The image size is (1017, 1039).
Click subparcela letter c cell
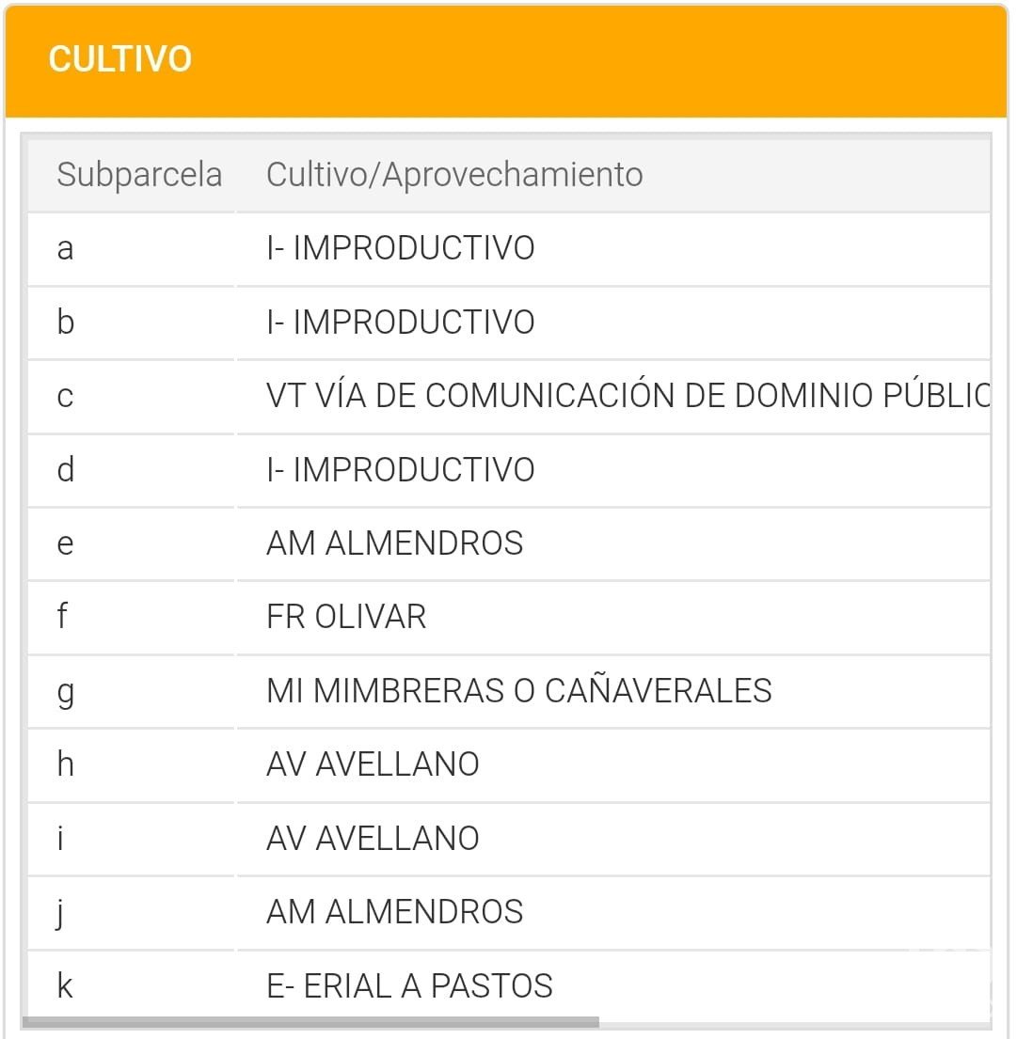click(x=65, y=396)
